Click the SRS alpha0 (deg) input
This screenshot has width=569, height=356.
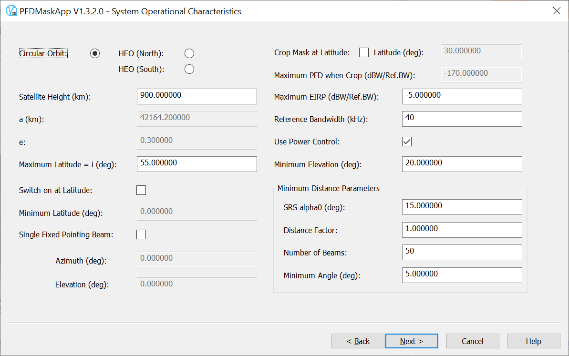click(x=462, y=207)
